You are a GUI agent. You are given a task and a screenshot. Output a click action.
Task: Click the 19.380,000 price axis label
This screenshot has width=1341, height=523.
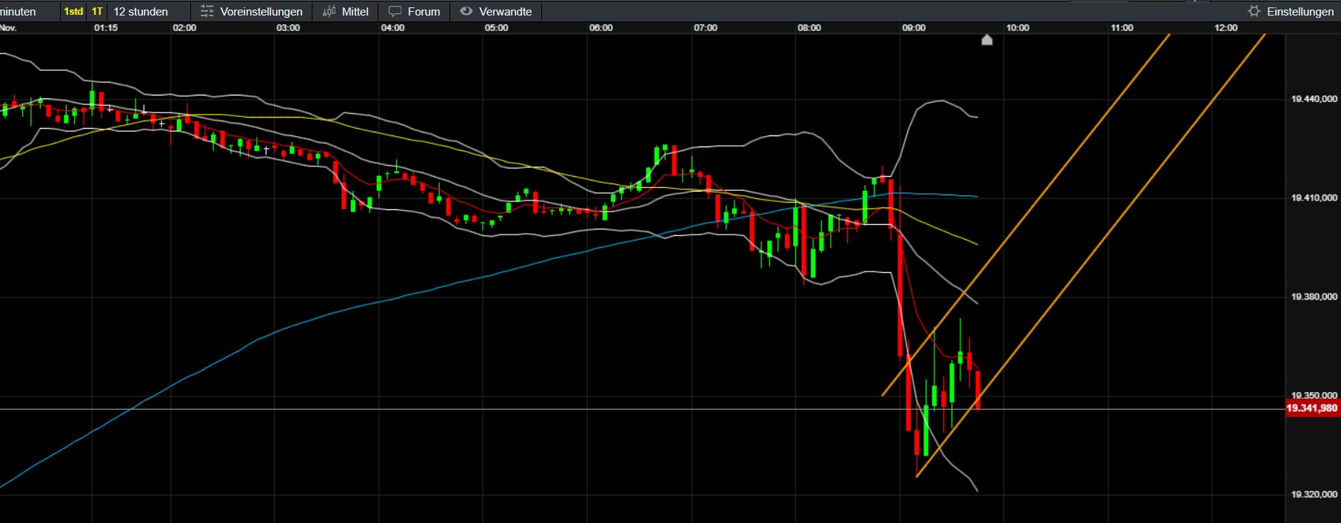(1314, 297)
